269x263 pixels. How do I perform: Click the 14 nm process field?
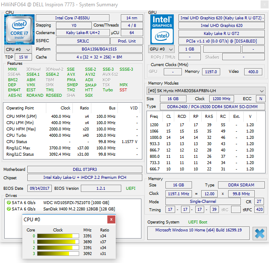tap(132, 18)
